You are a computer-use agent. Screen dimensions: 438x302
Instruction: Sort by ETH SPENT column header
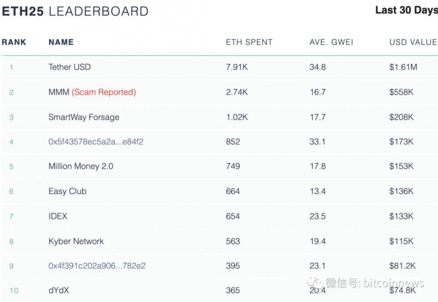249,42
